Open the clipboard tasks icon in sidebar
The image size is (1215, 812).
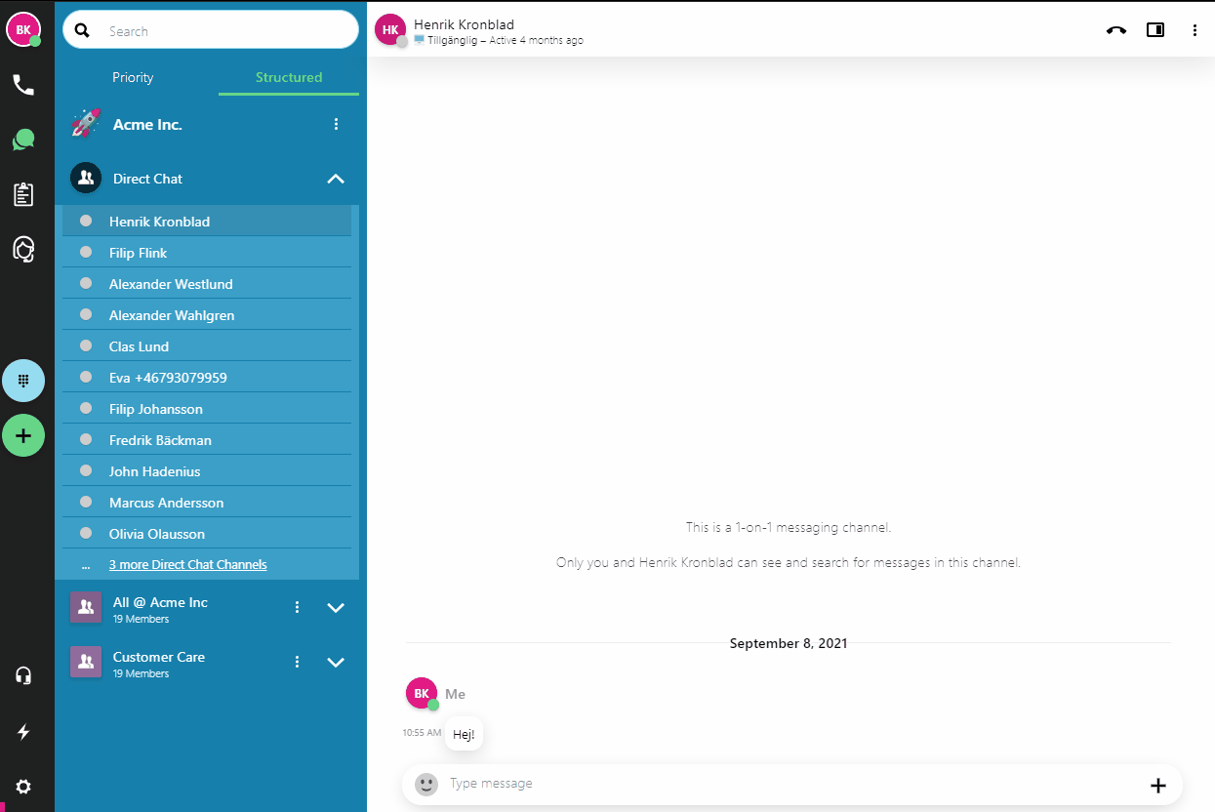[23, 194]
